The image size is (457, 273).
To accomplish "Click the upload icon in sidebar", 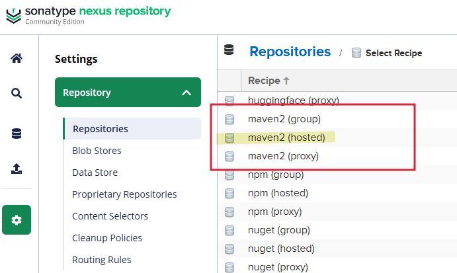I will (x=17, y=169).
